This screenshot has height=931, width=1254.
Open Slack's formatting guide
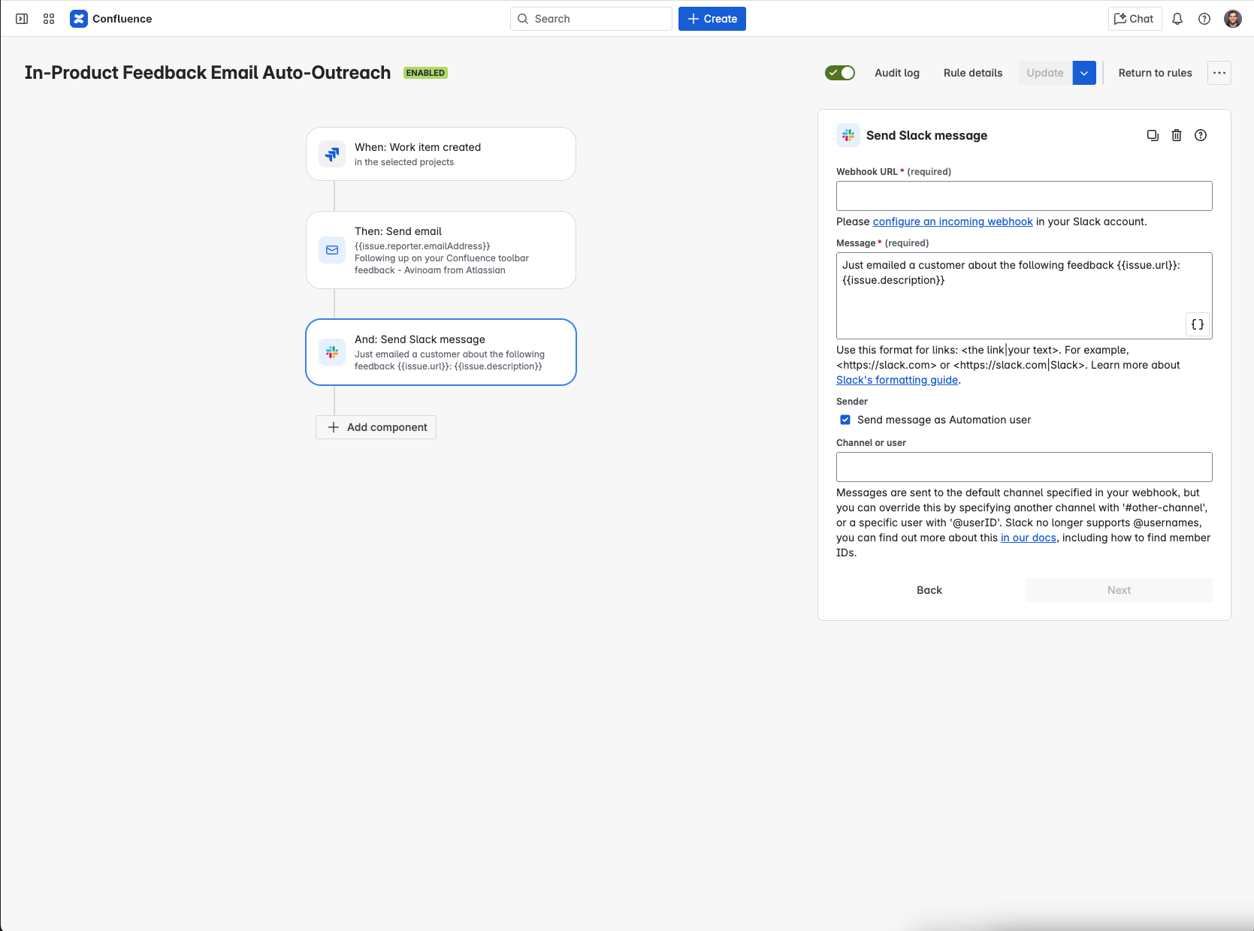[x=896, y=380]
